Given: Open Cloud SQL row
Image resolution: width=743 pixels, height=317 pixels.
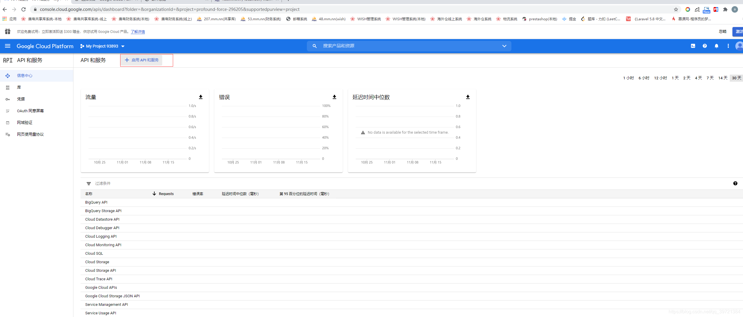Looking at the screenshot, I should (x=412, y=254).
